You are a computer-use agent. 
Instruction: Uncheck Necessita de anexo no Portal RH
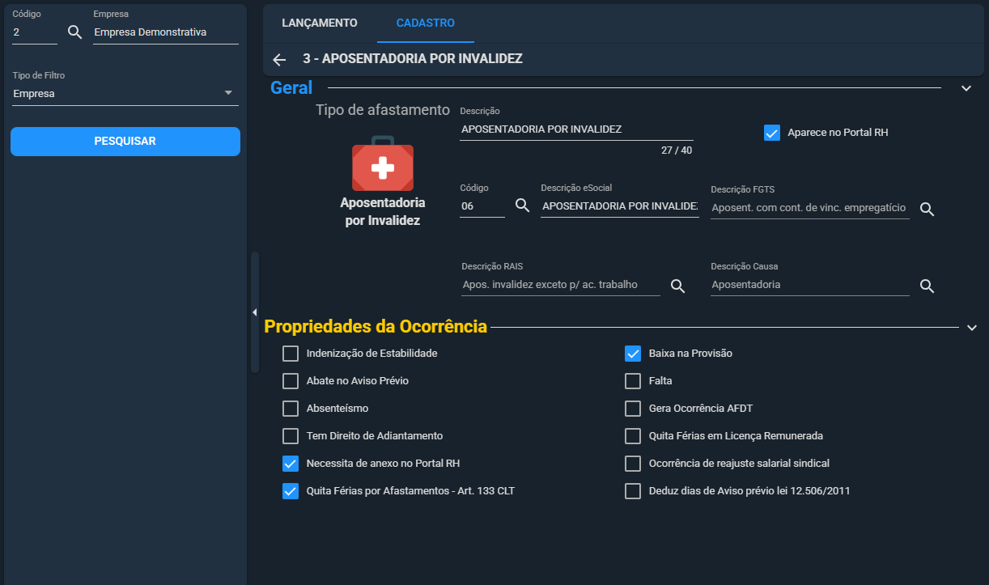(x=291, y=464)
